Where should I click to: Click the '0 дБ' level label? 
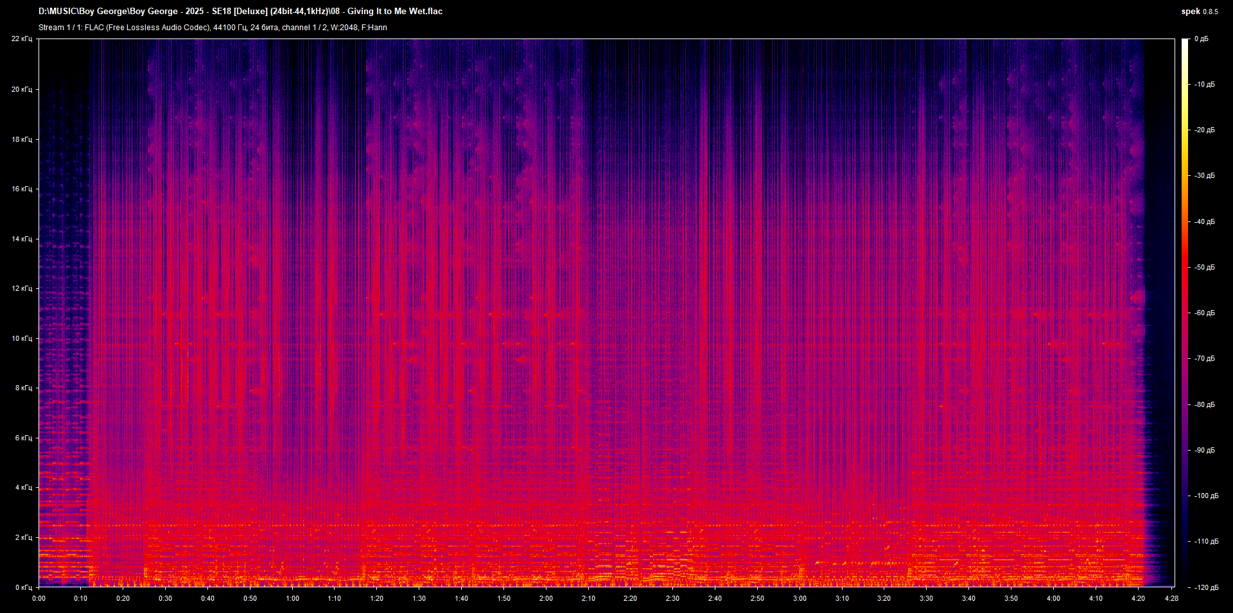pyautogui.click(x=1201, y=39)
